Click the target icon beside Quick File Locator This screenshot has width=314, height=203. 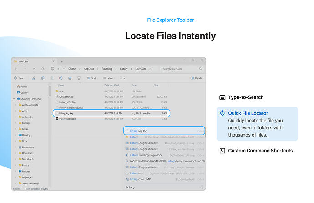click(x=222, y=113)
